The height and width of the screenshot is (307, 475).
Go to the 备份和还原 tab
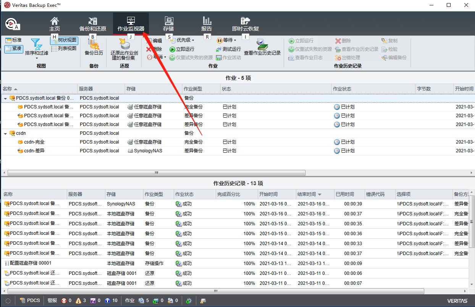click(92, 23)
